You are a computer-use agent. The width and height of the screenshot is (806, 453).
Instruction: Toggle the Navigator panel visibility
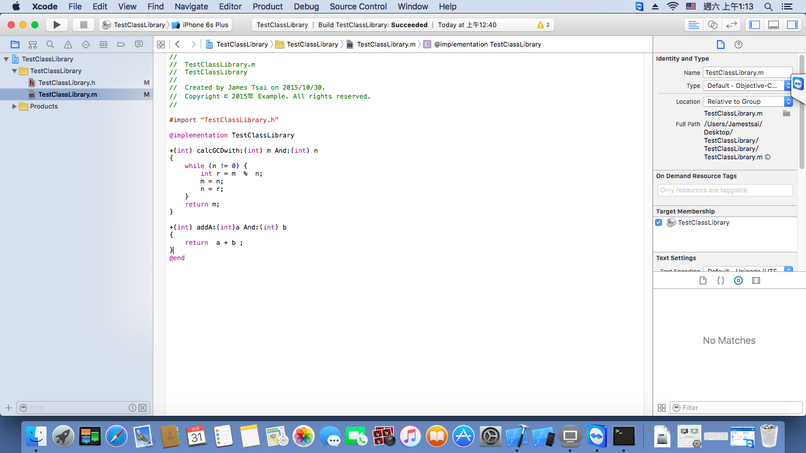[x=754, y=25]
